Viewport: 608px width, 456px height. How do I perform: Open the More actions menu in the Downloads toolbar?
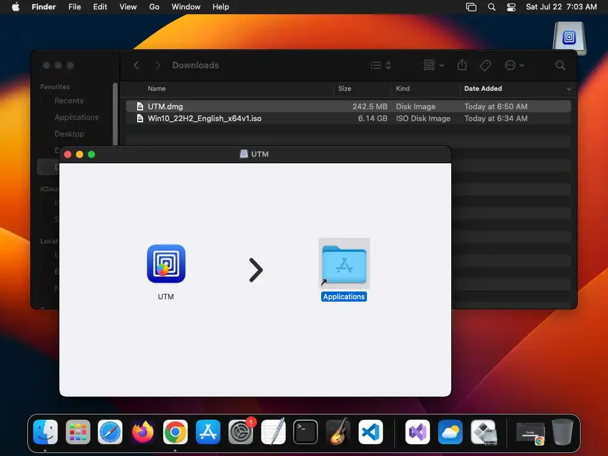pyautogui.click(x=515, y=65)
